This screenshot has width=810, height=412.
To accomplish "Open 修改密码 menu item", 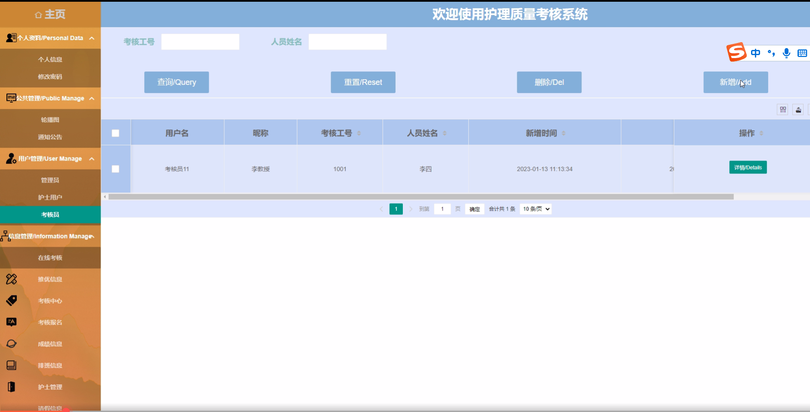I will (x=50, y=77).
